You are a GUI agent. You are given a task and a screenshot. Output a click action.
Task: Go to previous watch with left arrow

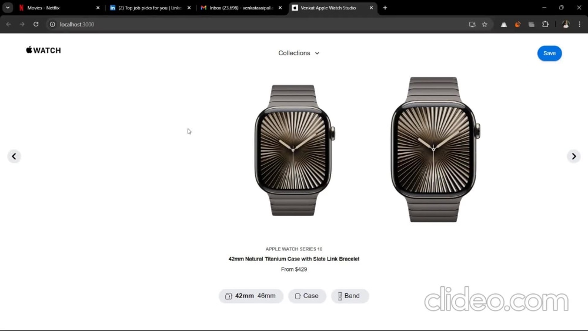click(x=14, y=156)
